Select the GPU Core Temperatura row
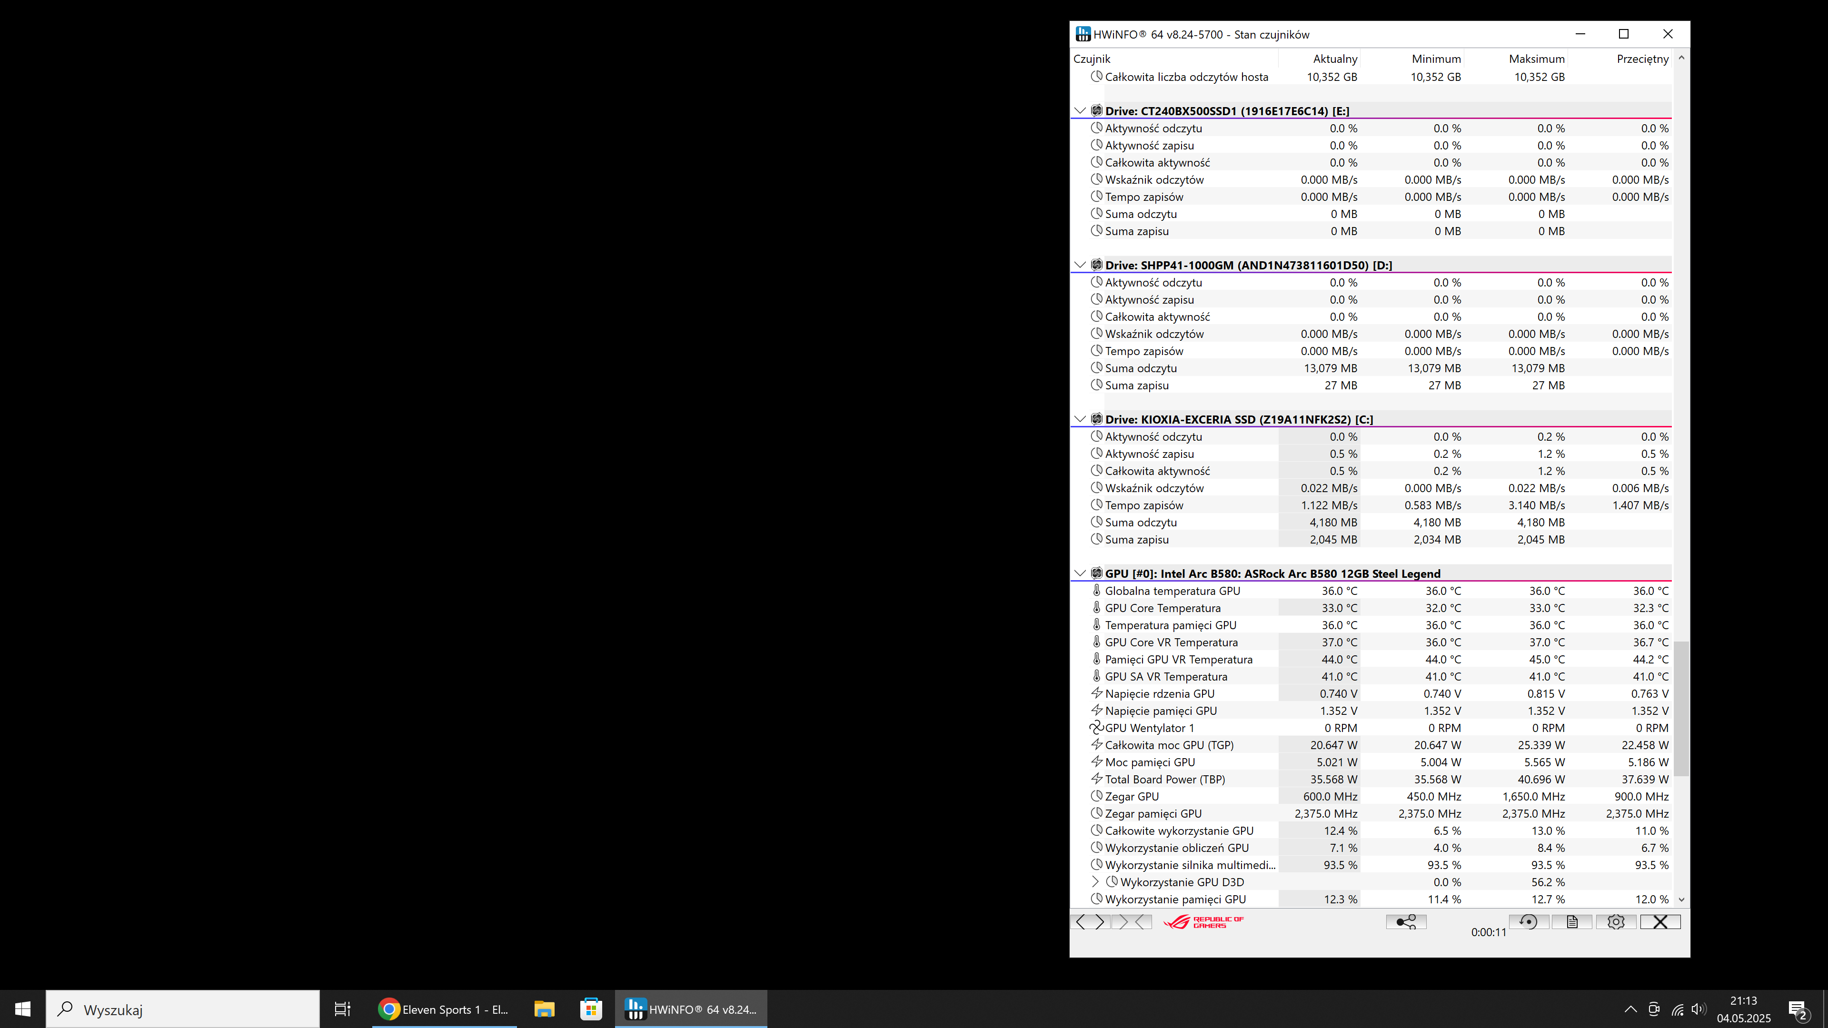 point(1162,608)
